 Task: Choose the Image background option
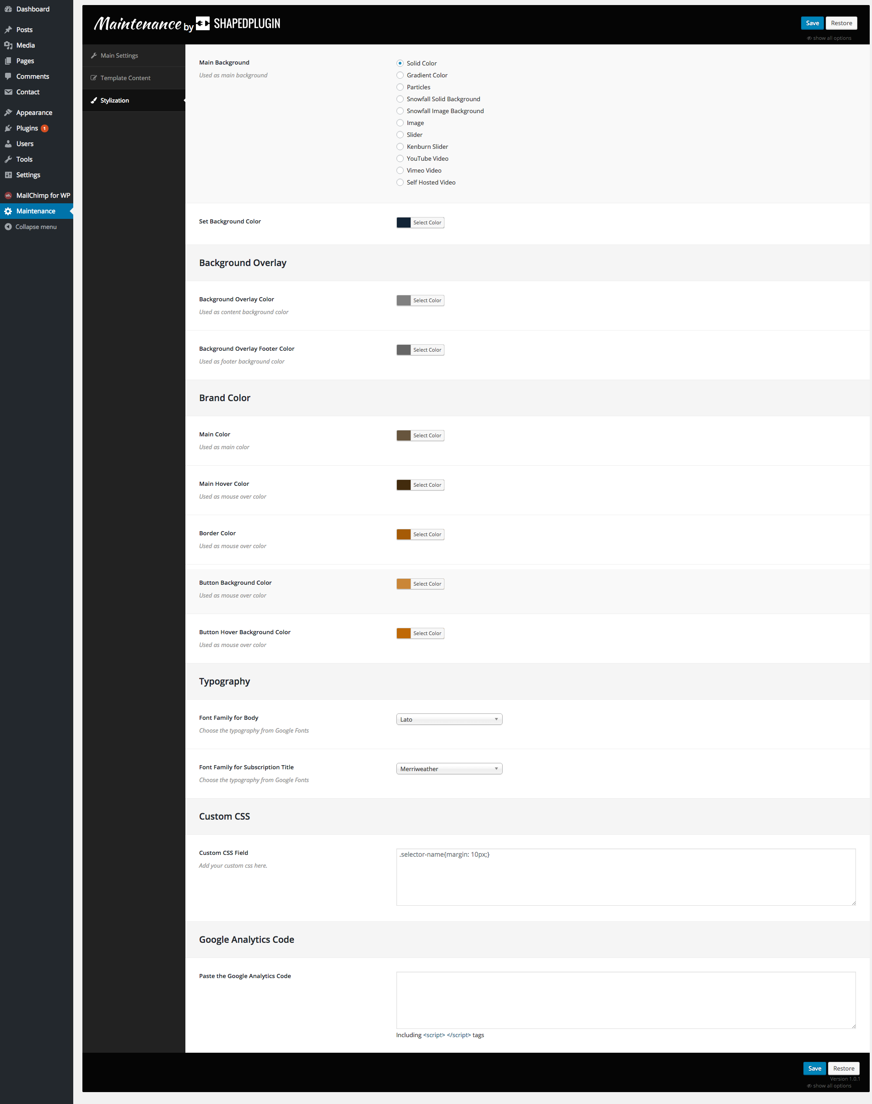click(x=400, y=123)
